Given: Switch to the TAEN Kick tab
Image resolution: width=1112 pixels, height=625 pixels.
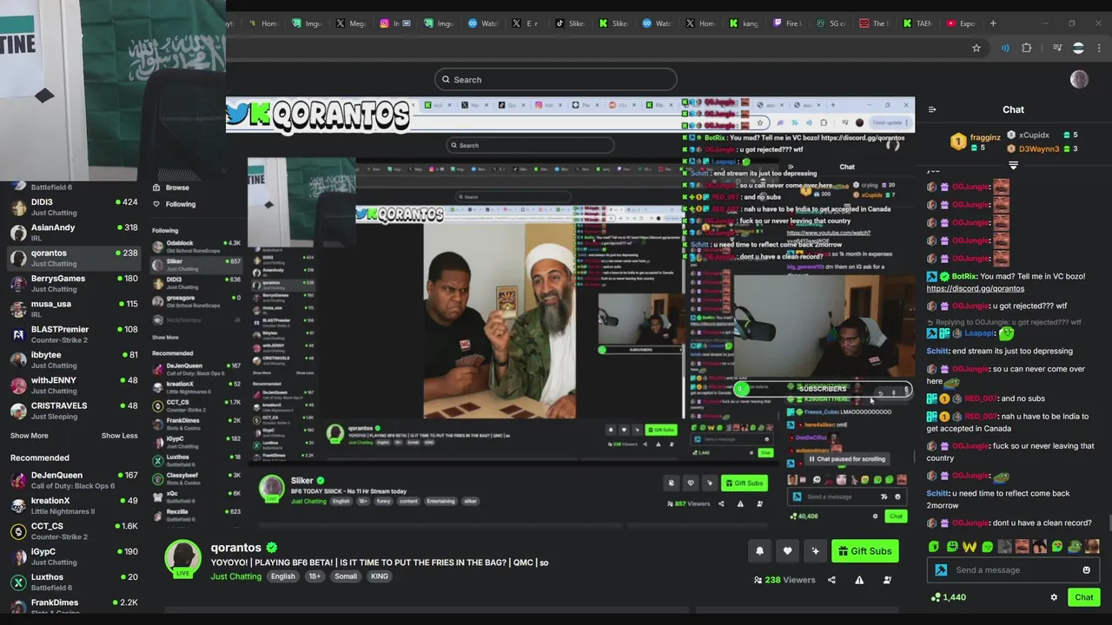Looking at the screenshot, I should 919,23.
